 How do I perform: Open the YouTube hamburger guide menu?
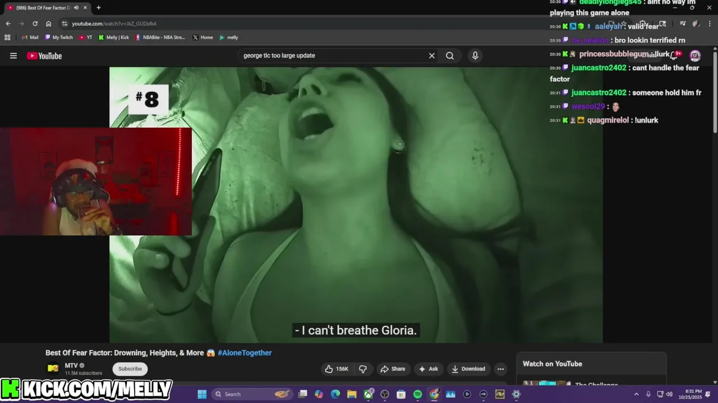coord(13,55)
